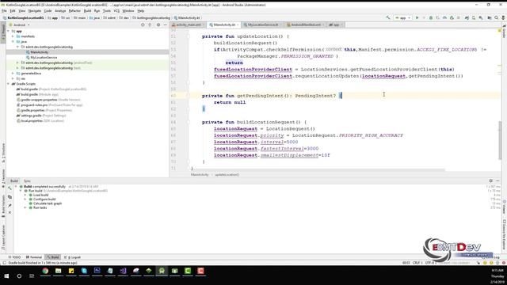Screen dimensions: 507x285
Task: Select the Sync tab in Build panel
Action: (x=27, y=181)
